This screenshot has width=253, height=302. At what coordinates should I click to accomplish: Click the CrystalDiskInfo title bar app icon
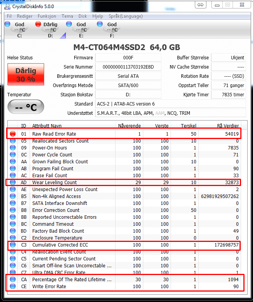click(x=7, y=6)
